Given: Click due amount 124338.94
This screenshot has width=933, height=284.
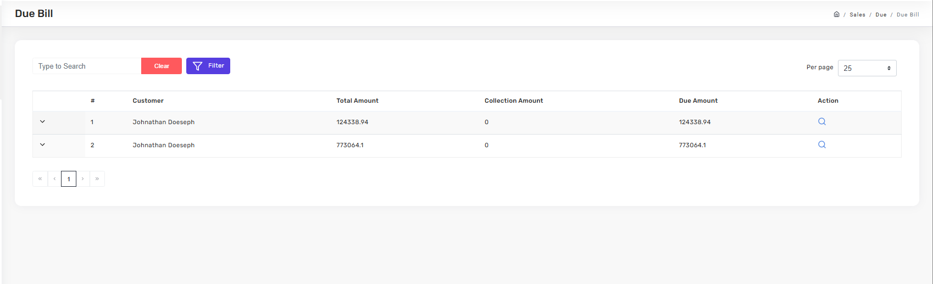Looking at the screenshot, I should click(695, 122).
